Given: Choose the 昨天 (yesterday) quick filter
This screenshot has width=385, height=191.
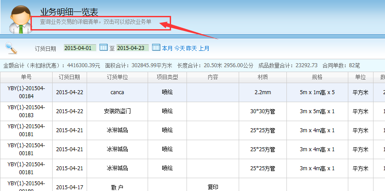Looking at the screenshot, I should (x=191, y=49).
